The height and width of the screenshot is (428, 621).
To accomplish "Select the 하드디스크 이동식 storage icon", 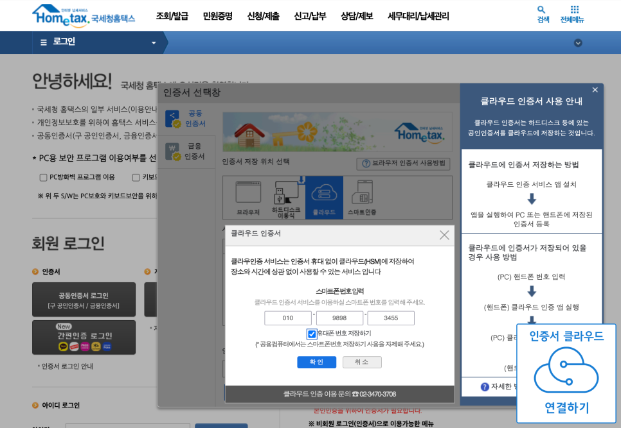I will [285, 198].
